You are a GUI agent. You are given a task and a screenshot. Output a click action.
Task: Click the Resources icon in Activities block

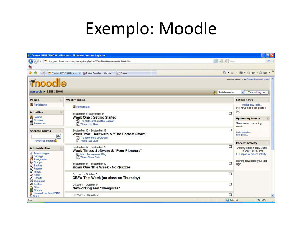(32, 123)
